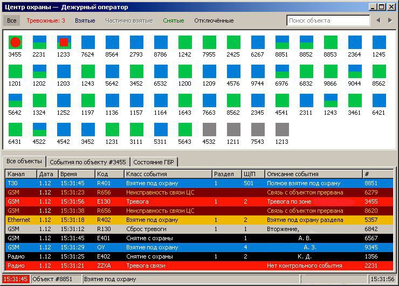Click the 'Все' filter button

[12, 20]
